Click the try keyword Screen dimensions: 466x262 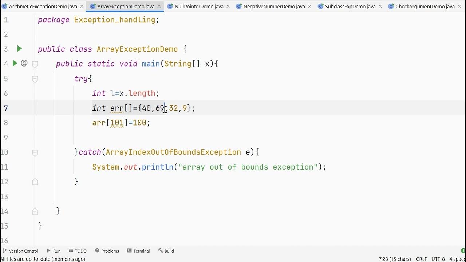click(81, 79)
